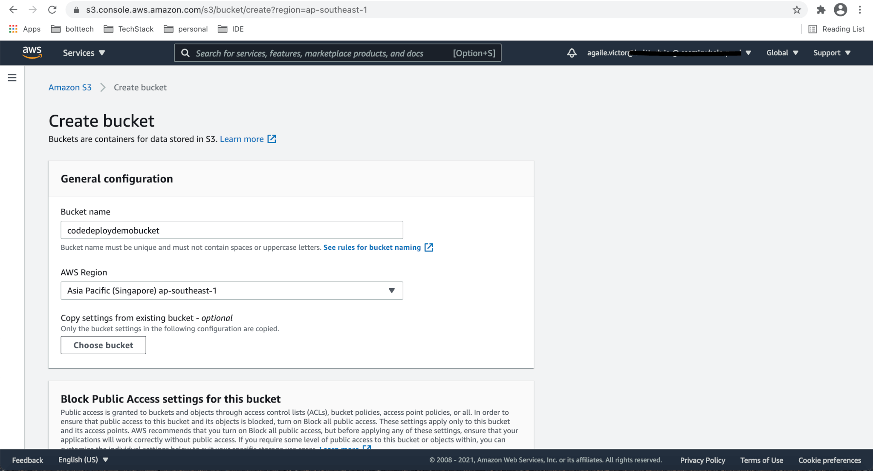Click the Chrome profile avatar icon
873x471 pixels.
840,10
